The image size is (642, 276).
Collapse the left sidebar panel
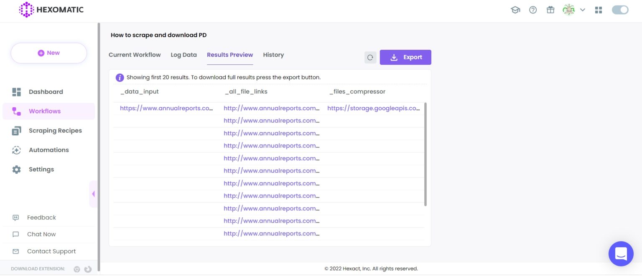93,194
